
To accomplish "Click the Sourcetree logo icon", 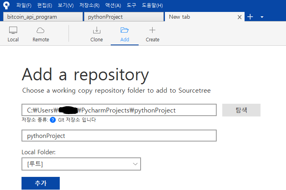I will [x=6, y=5].
